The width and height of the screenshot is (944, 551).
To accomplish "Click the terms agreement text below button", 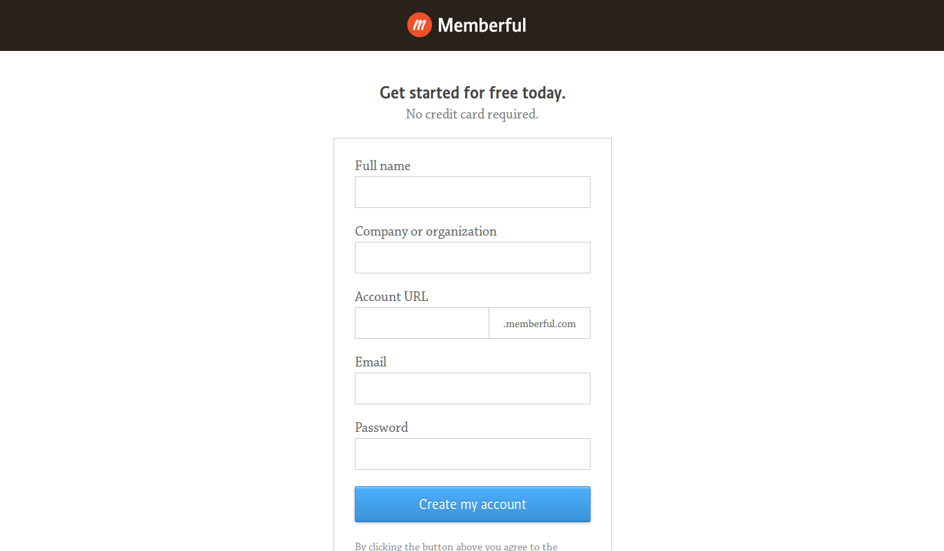I will click(x=456, y=546).
